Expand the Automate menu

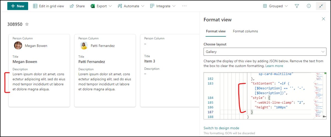click(x=131, y=6)
